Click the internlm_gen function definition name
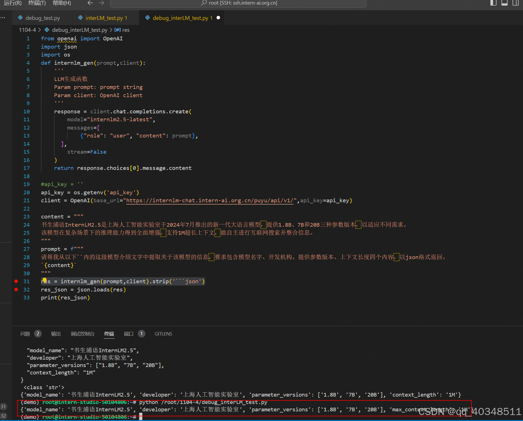This screenshot has height=421, width=523. pyautogui.click(x=74, y=63)
